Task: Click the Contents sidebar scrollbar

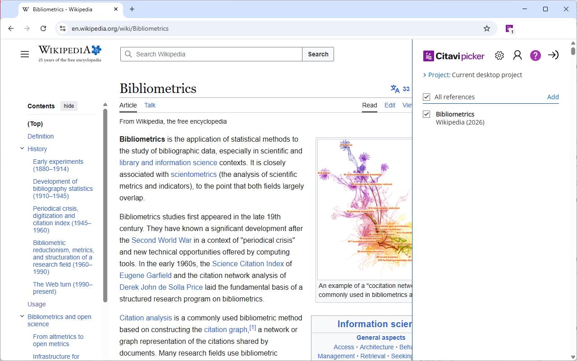Action: (x=105, y=205)
